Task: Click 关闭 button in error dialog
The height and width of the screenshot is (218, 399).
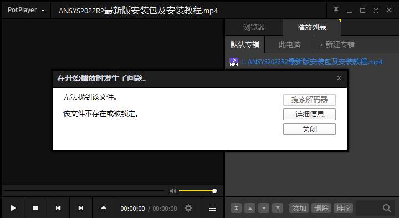Action: (x=309, y=129)
